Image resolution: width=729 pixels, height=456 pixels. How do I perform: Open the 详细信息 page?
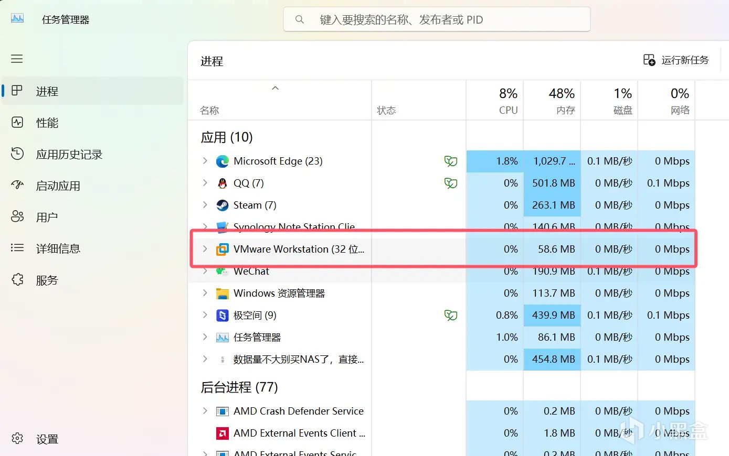pos(93,248)
